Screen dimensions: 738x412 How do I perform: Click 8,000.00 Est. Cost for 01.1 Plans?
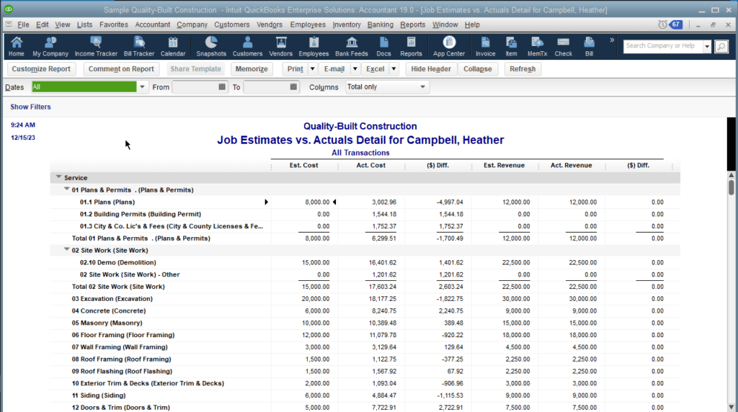[317, 202]
